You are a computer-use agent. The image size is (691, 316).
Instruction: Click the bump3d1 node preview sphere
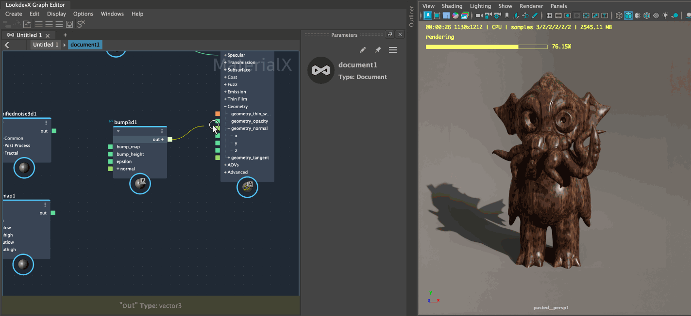tap(140, 184)
